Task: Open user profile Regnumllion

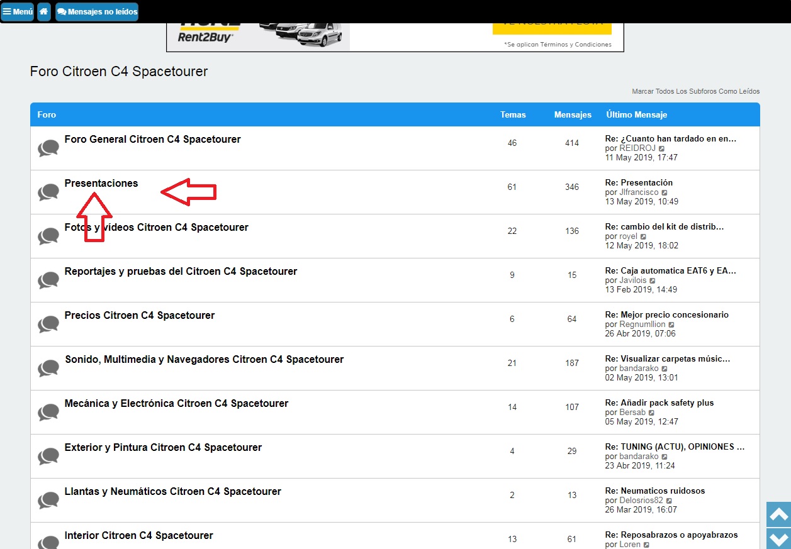Action: [642, 324]
